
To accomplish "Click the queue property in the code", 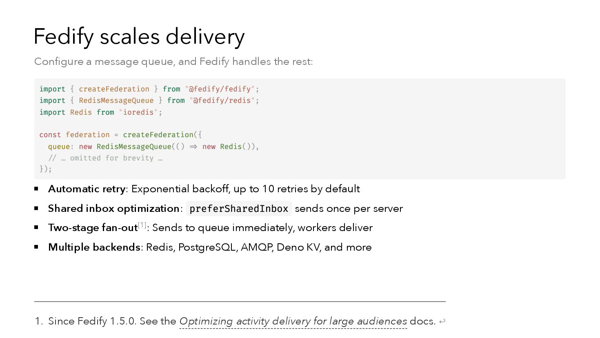I will tap(59, 147).
